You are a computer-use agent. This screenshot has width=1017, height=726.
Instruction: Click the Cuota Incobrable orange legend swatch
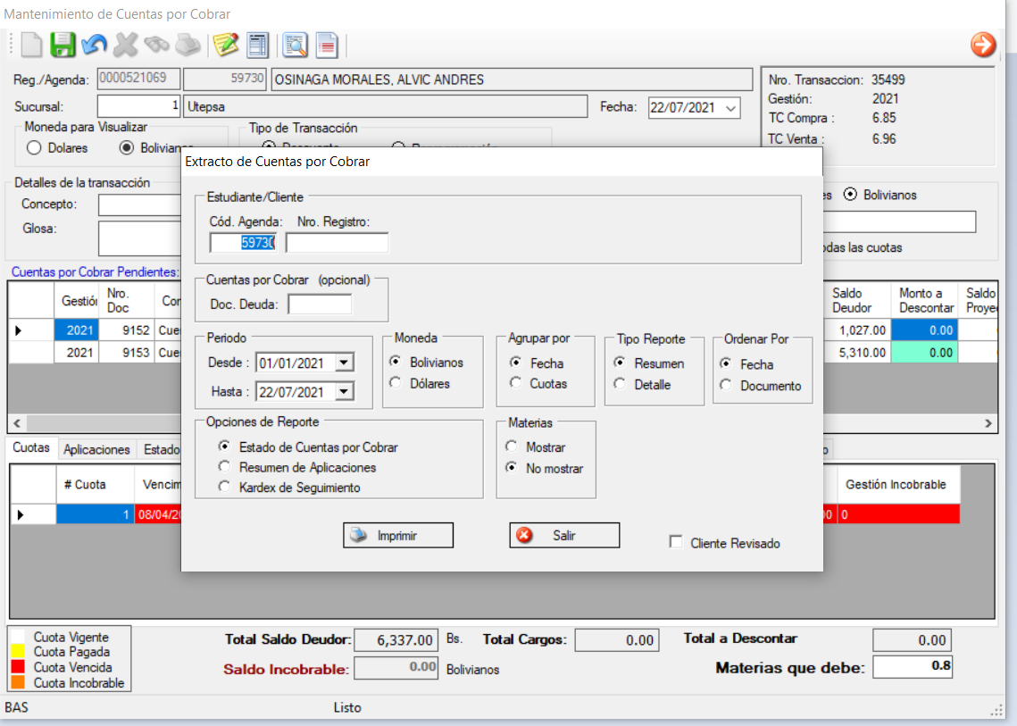(18, 682)
